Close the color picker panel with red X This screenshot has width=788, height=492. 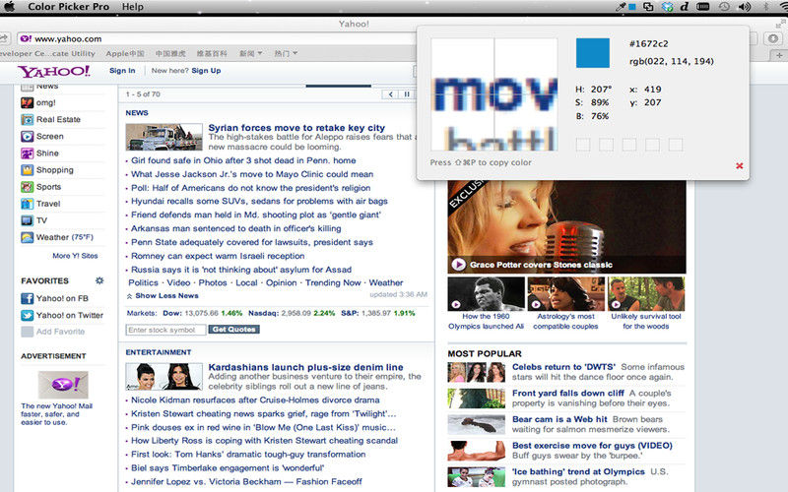[x=740, y=165]
